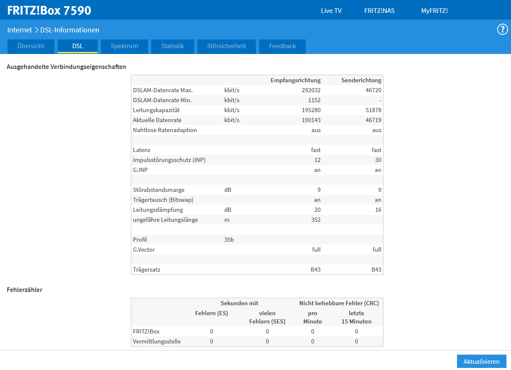Click the Leitungskapazität label
The height and width of the screenshot is (370, 511).
click(x=156, y=110)
